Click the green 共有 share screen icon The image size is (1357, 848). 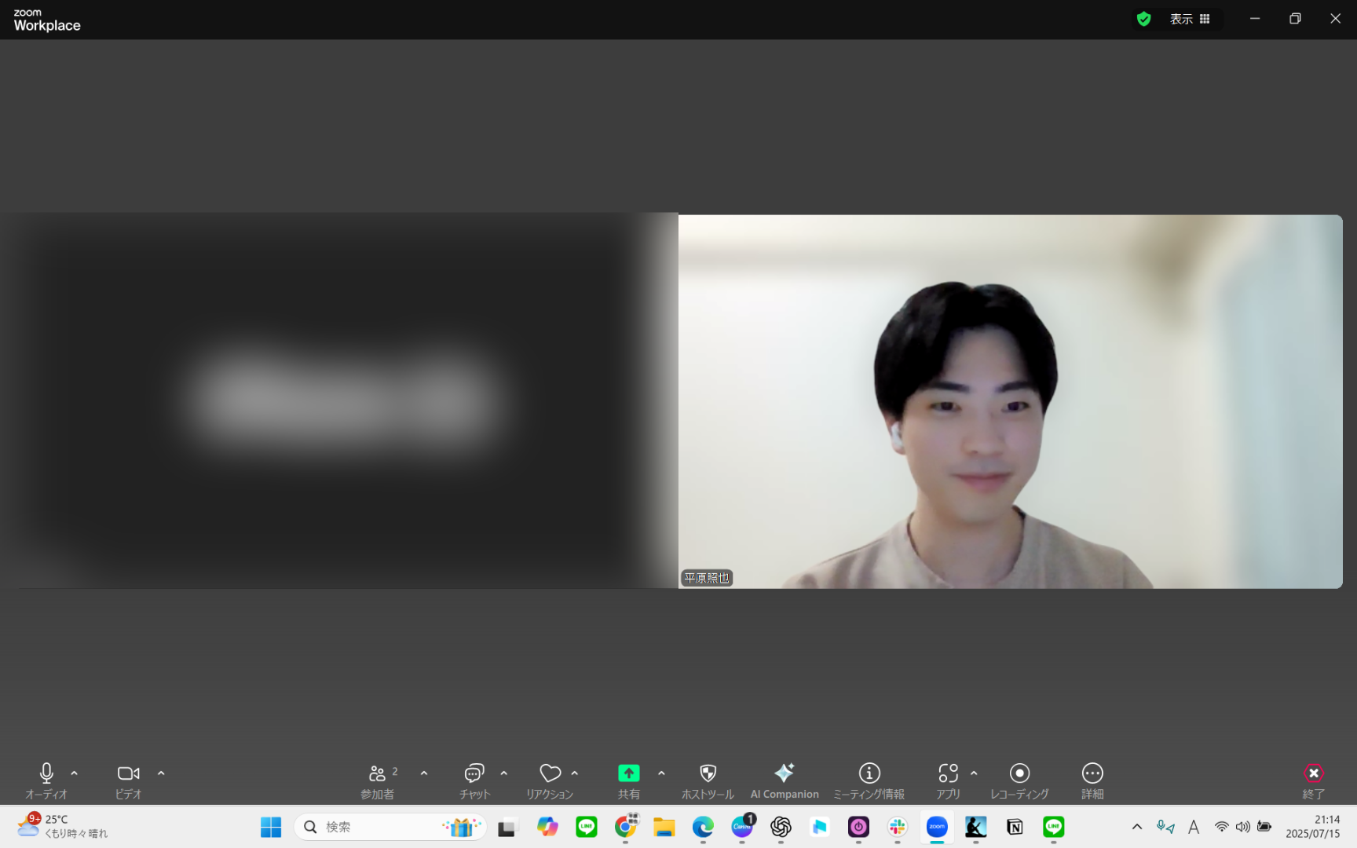coord(629,773)
